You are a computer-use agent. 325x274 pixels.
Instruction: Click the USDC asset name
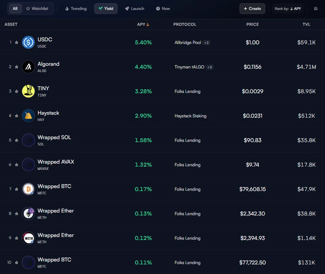[45, 39]
